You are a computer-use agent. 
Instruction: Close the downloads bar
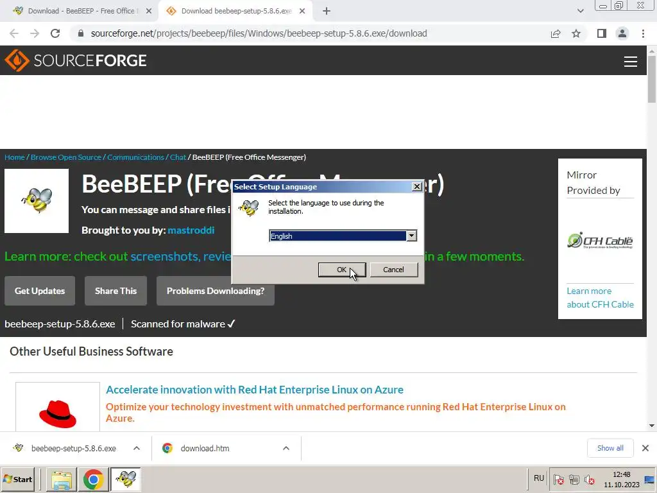click(645, 448)
